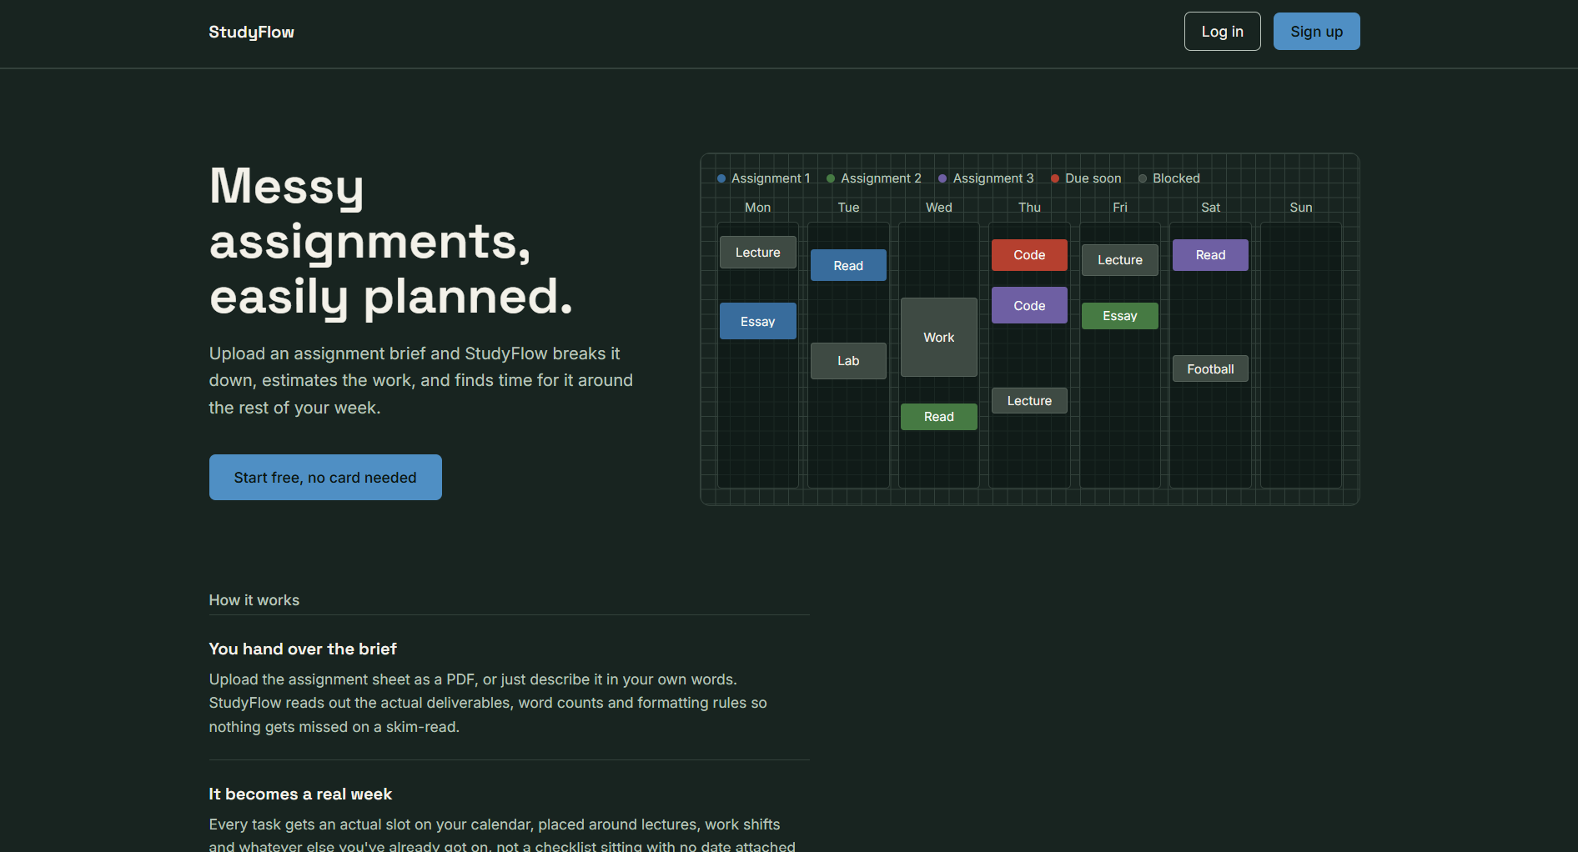
Task: Click the Tue column header
Action: [848, 208]
